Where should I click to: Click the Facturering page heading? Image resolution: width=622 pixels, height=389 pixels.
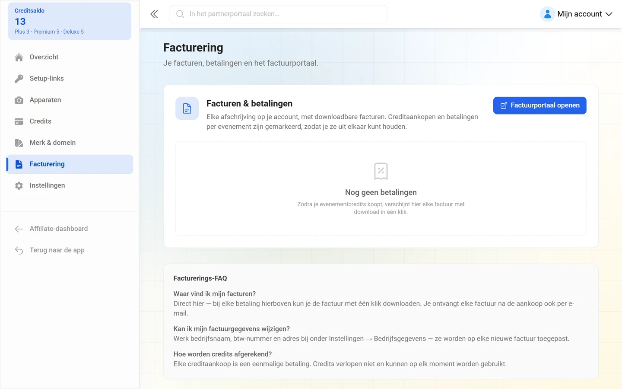point(194,48)
